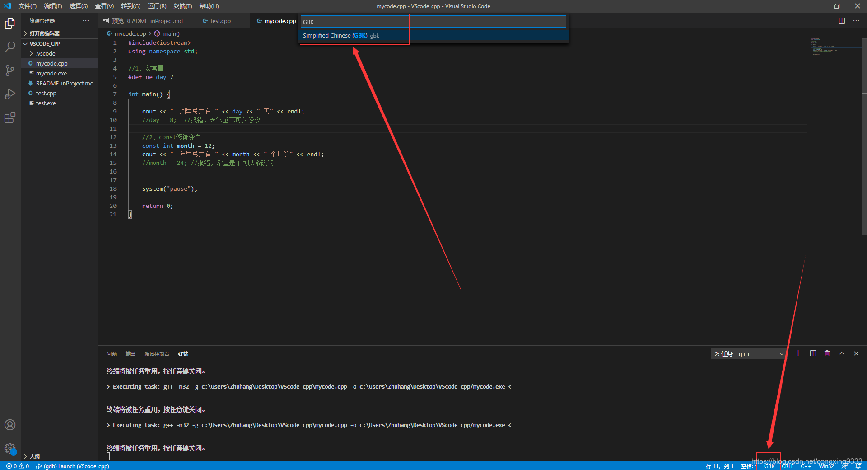Choose Simplified Chinese (GBK) encoding option
867x470 pixels.
(434, 35)
